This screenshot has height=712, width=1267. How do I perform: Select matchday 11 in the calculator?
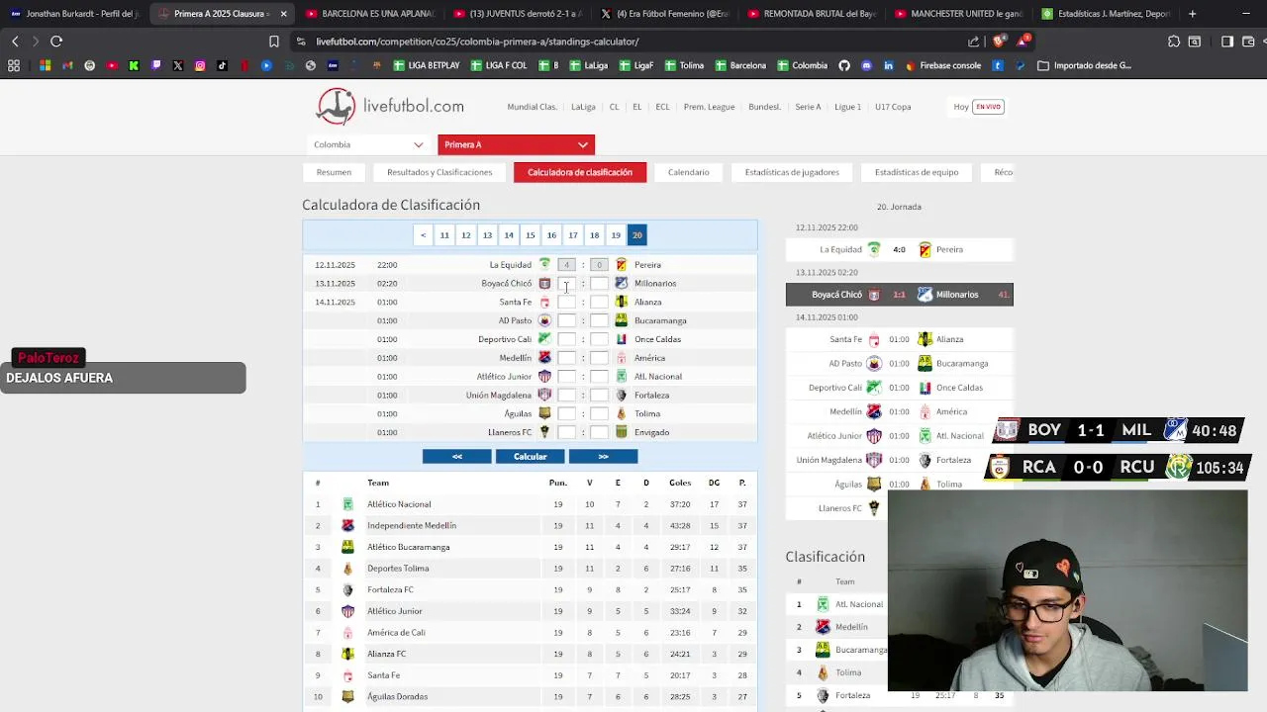(444, 235)
